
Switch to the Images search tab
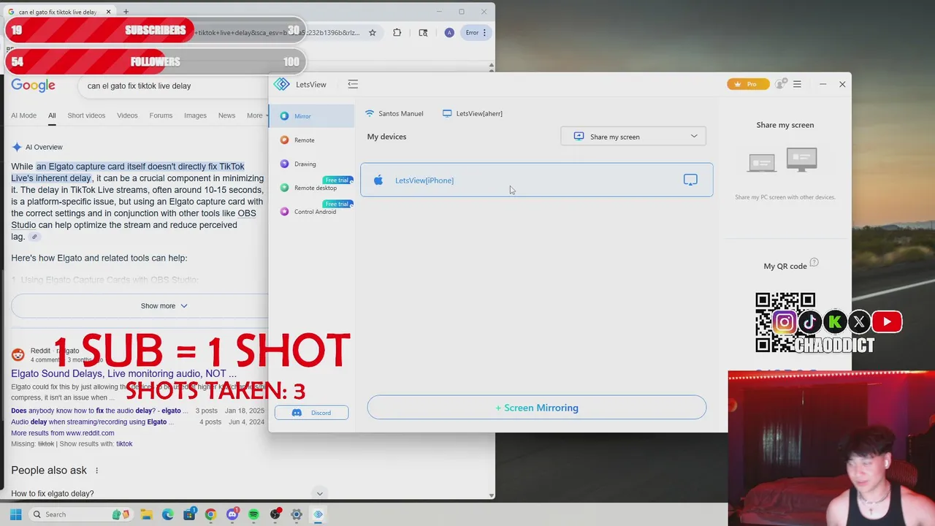[x=195, y=115]
